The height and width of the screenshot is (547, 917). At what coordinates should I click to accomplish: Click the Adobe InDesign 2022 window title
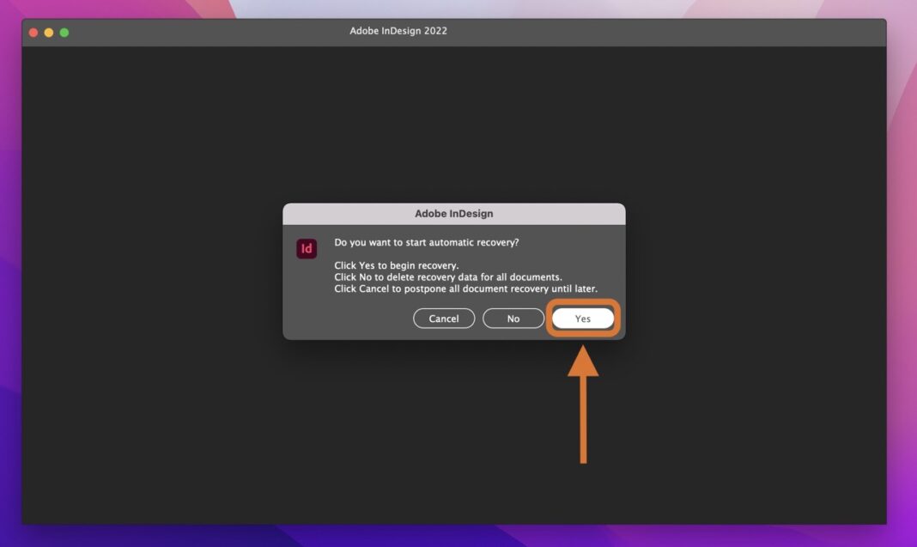pos(398,31)
